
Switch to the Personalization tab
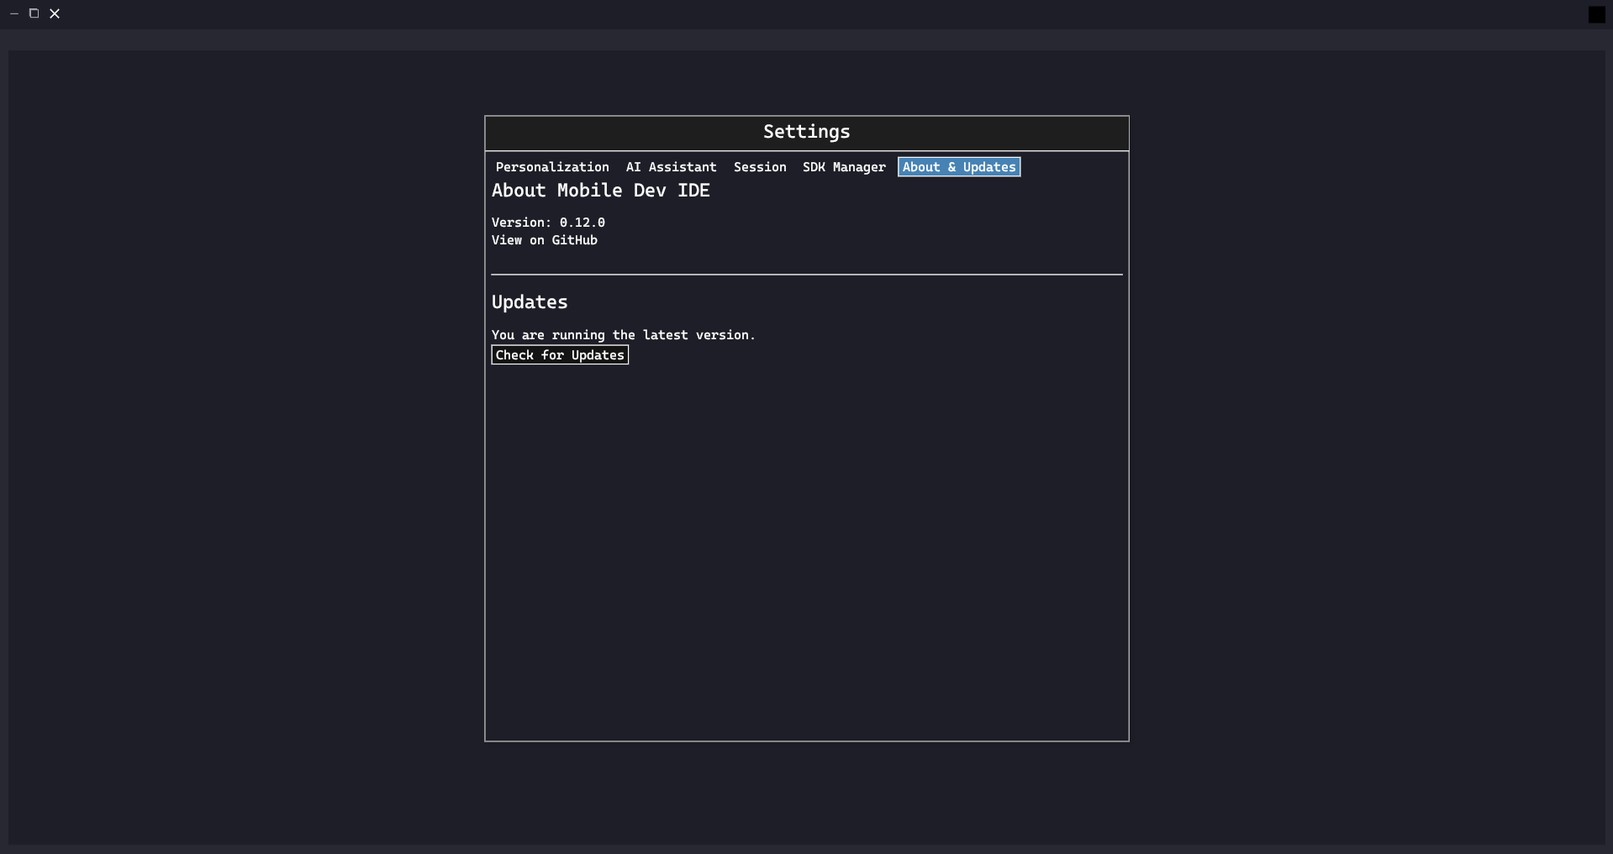[x=552, y=167]
